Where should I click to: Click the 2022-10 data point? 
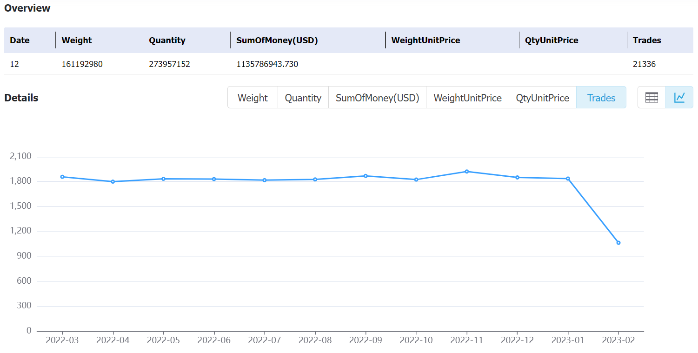point(416,180)
